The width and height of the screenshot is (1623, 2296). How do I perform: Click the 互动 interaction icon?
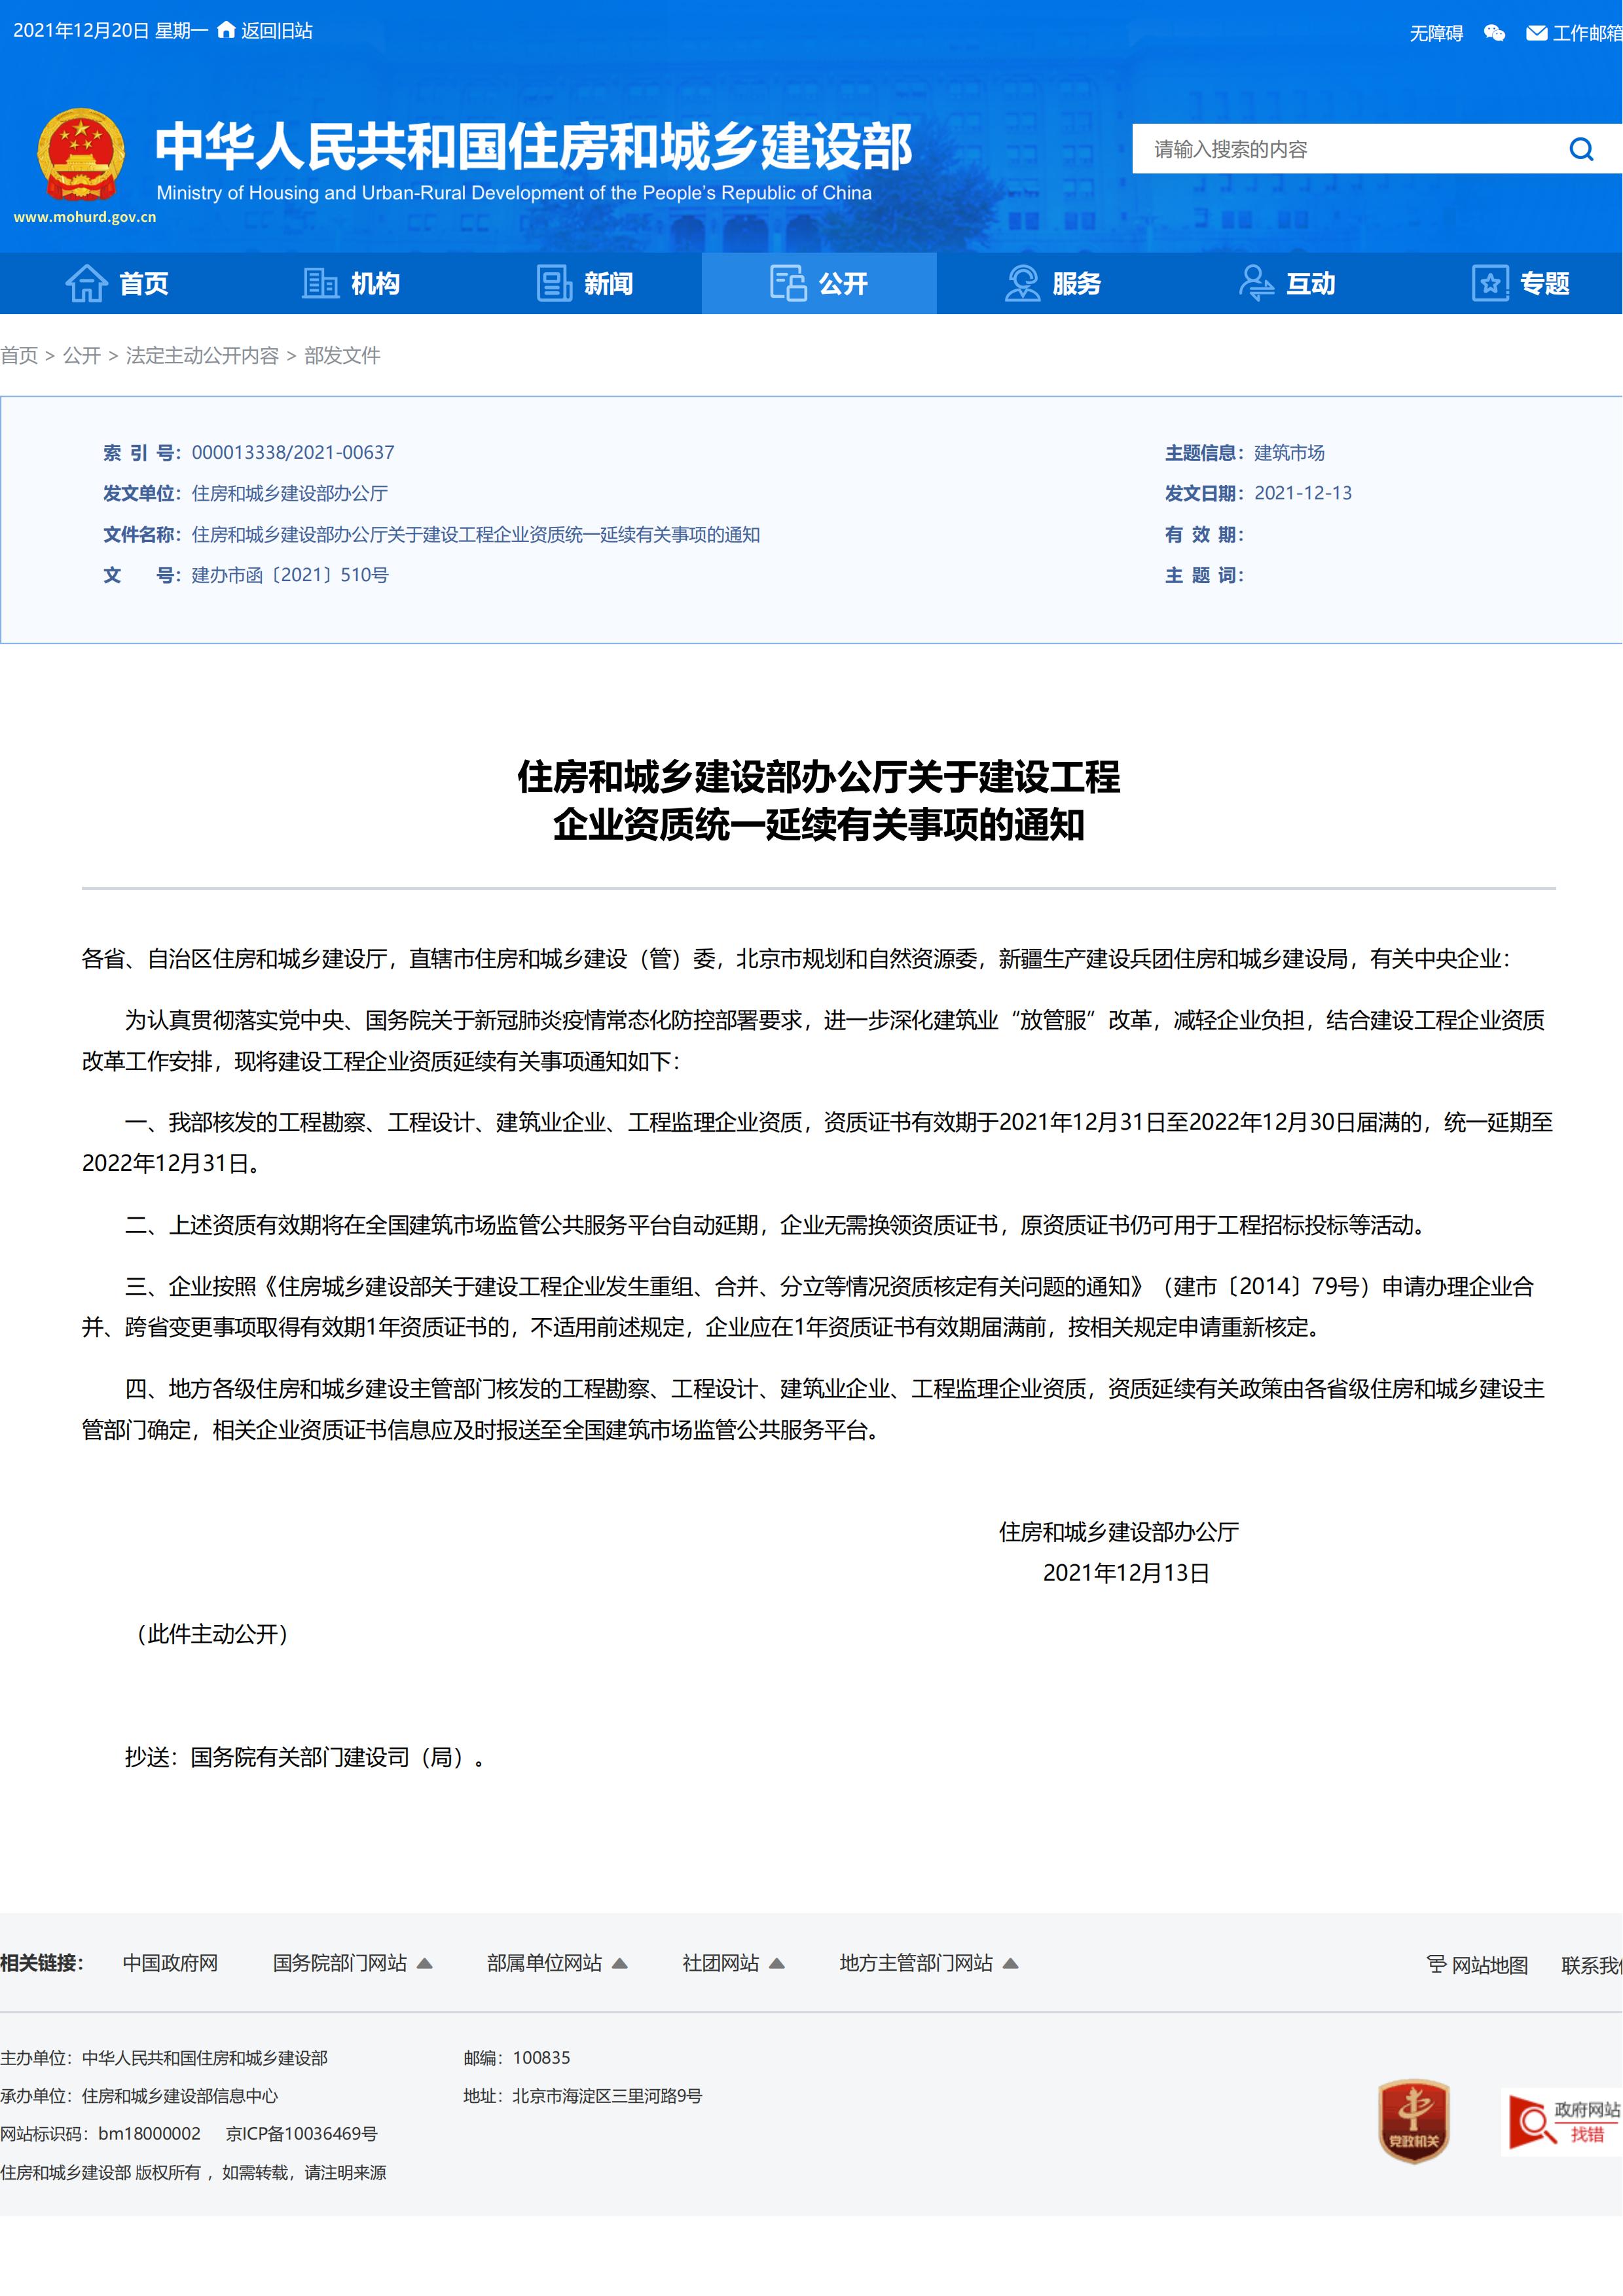pyautogui.click(x=1256, y=283)
